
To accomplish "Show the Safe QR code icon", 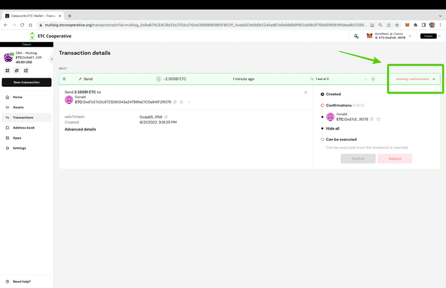I will [9, 71].
